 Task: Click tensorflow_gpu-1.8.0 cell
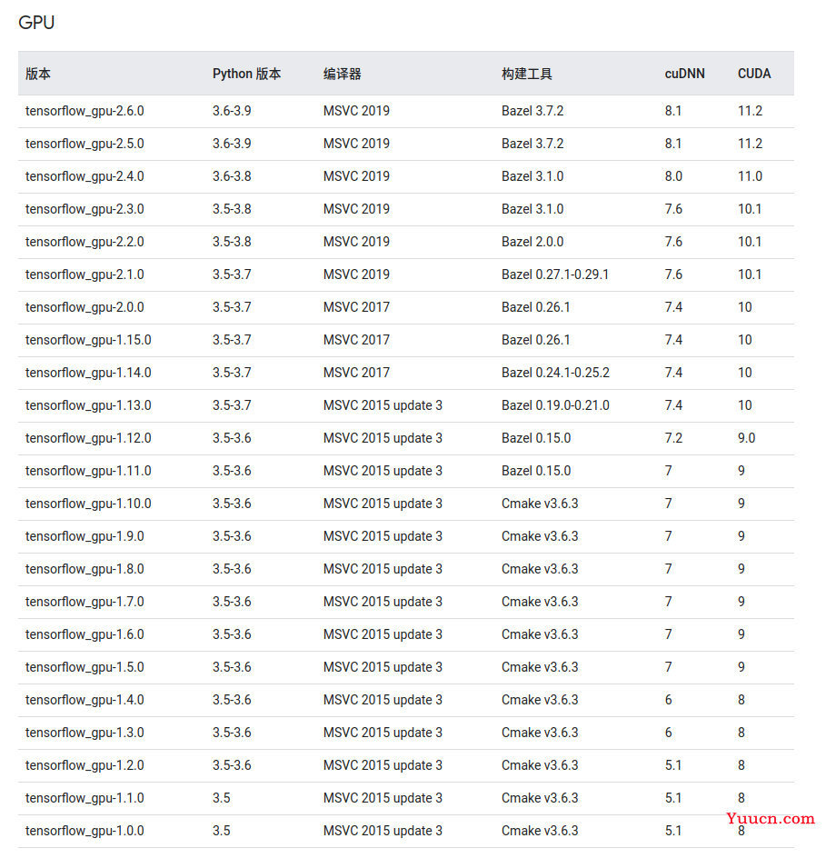pyautogui.click(x=85, y=569)
